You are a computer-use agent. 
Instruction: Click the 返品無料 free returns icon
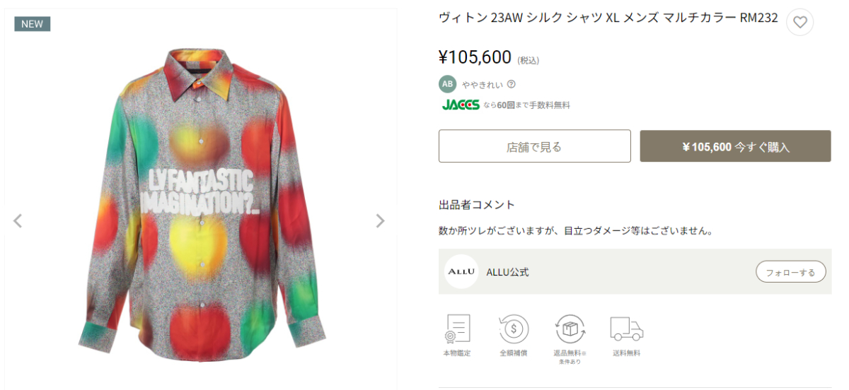pos(570,329)
